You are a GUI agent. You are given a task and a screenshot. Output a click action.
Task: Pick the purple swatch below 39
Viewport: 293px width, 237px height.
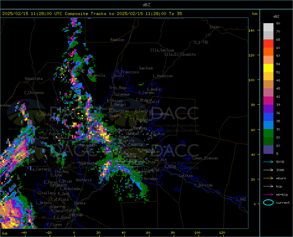point(268,109)
